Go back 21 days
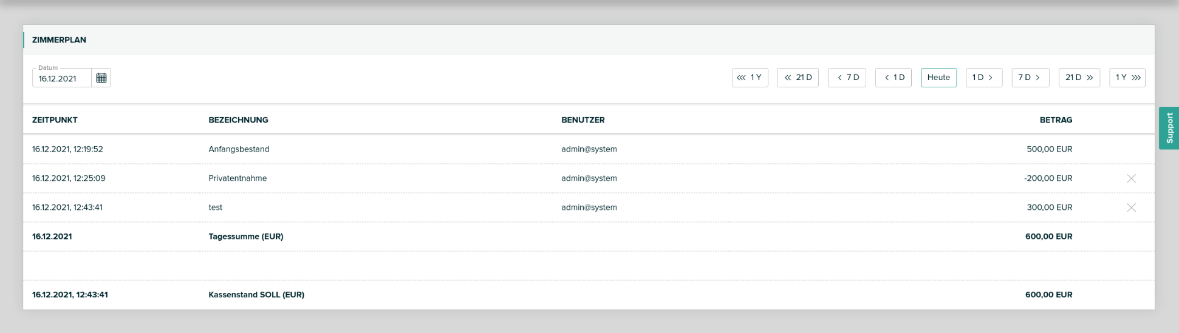 point(798,78)
